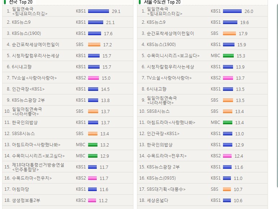Select 'SBS8시뉴스' in the 전국 list
The height and width of the screenshot is (209, 278).
[x=23, y=134]
